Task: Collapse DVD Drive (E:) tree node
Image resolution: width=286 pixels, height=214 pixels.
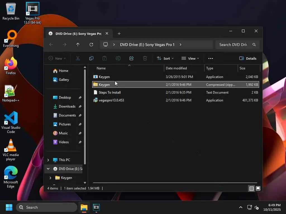Action: pos(48,169)
